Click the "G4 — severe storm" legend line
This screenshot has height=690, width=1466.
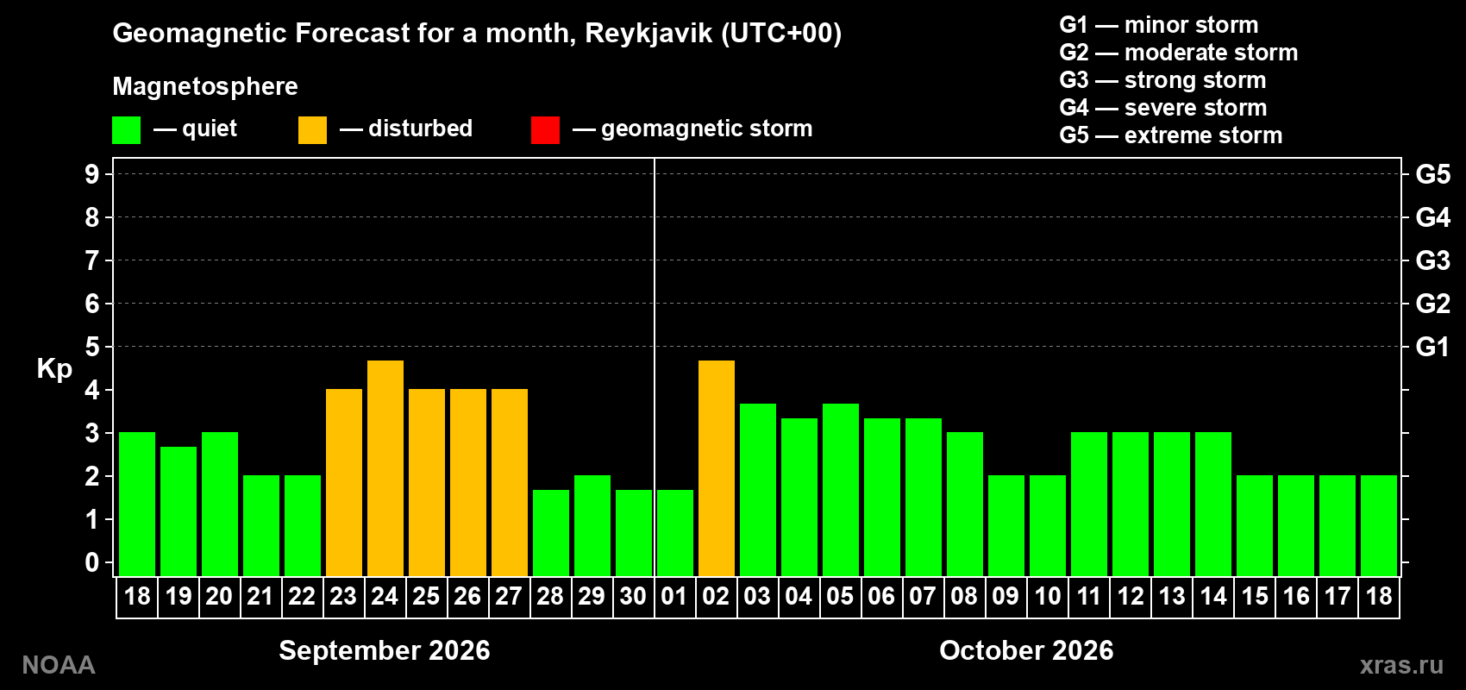pos(1163,108)
